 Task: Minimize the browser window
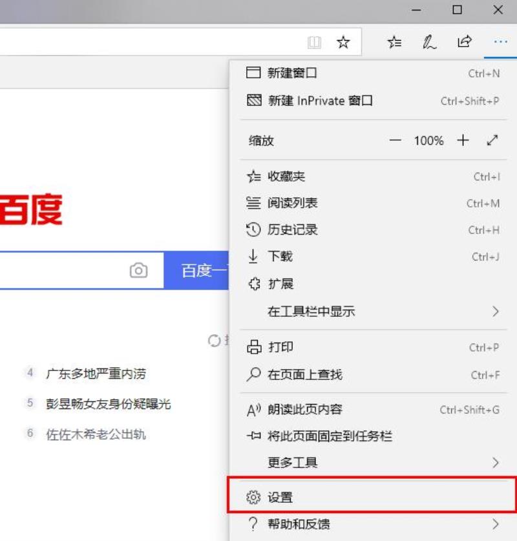click(x=416, y=10)
